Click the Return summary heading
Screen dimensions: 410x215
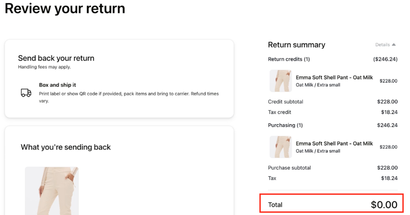click(x=296, y=45)
